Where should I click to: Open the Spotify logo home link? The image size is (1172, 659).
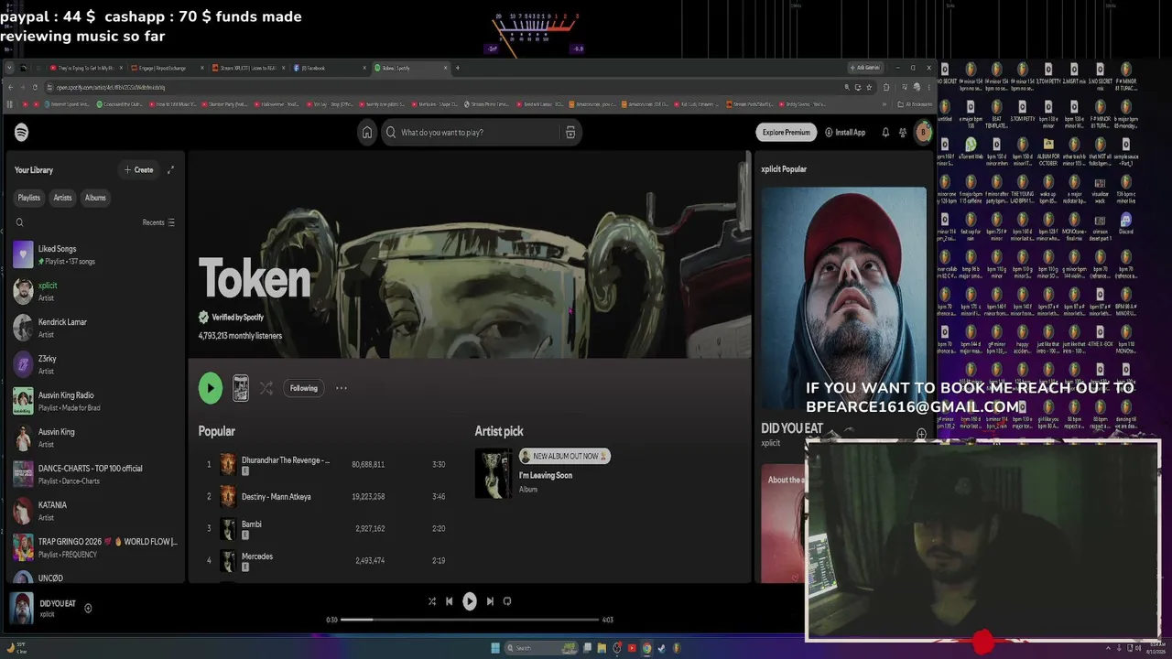(x=21, y=133)
